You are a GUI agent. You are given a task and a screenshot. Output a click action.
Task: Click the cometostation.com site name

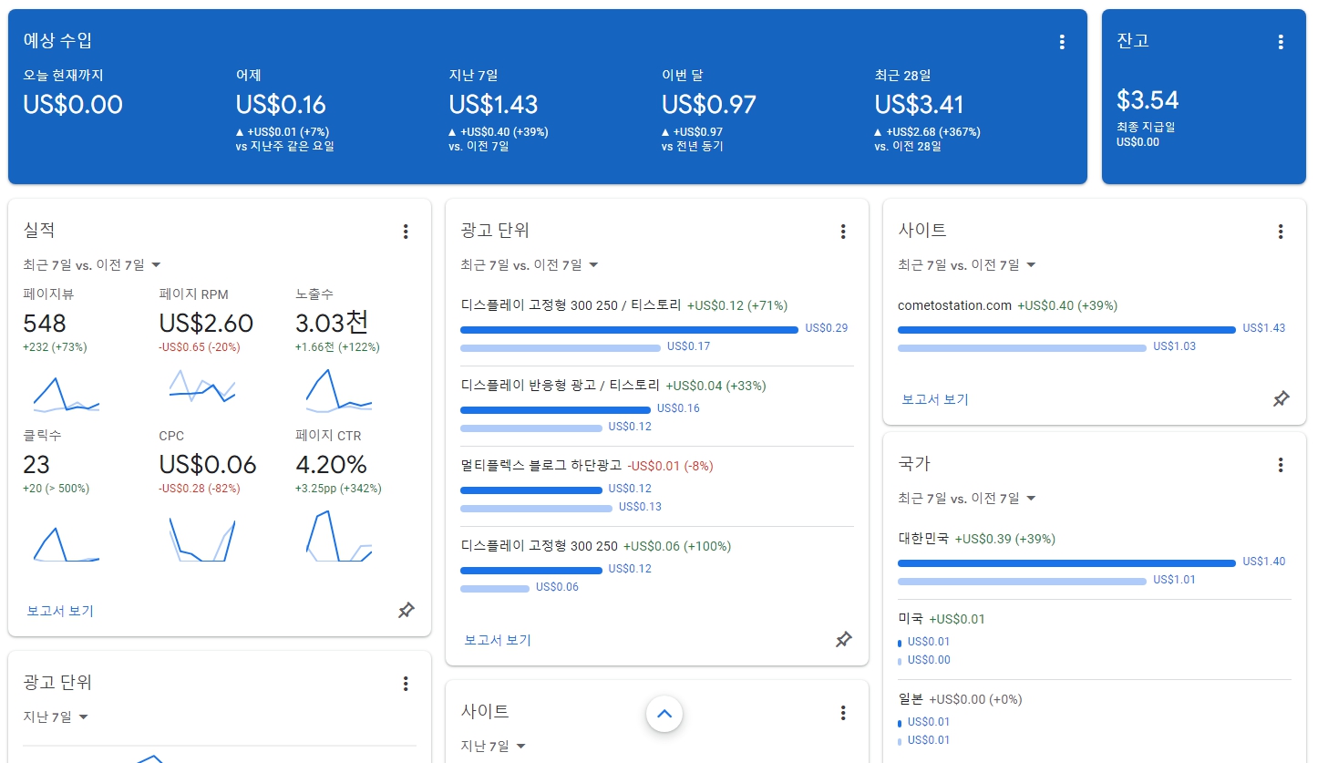click(954, 305)
